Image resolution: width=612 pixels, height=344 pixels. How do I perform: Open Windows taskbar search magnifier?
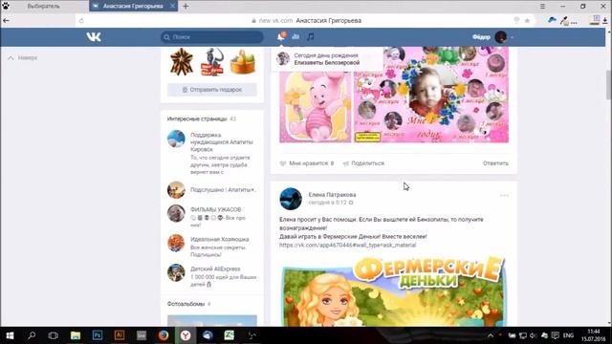point(32,335)
